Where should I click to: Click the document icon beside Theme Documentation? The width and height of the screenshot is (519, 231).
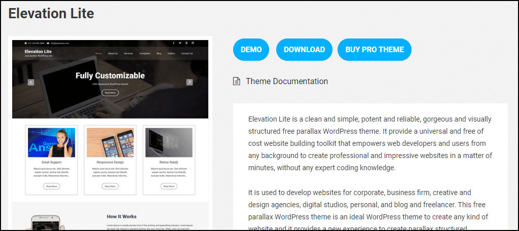(x=236, y=81)
